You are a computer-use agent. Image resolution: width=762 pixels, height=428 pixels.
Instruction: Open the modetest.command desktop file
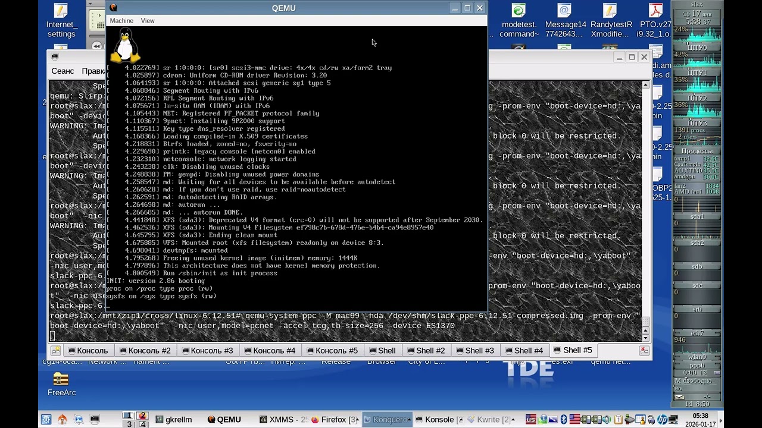[x=519, y=21]
